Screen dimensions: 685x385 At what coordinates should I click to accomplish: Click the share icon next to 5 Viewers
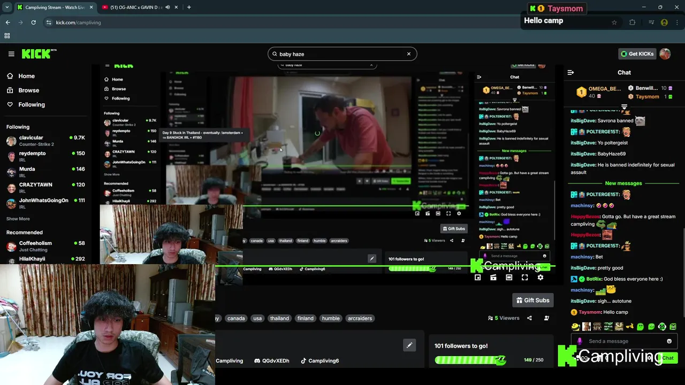[x=529, y=318]
